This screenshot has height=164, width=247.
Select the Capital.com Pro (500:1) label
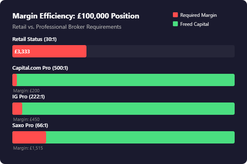click(40, 68)
